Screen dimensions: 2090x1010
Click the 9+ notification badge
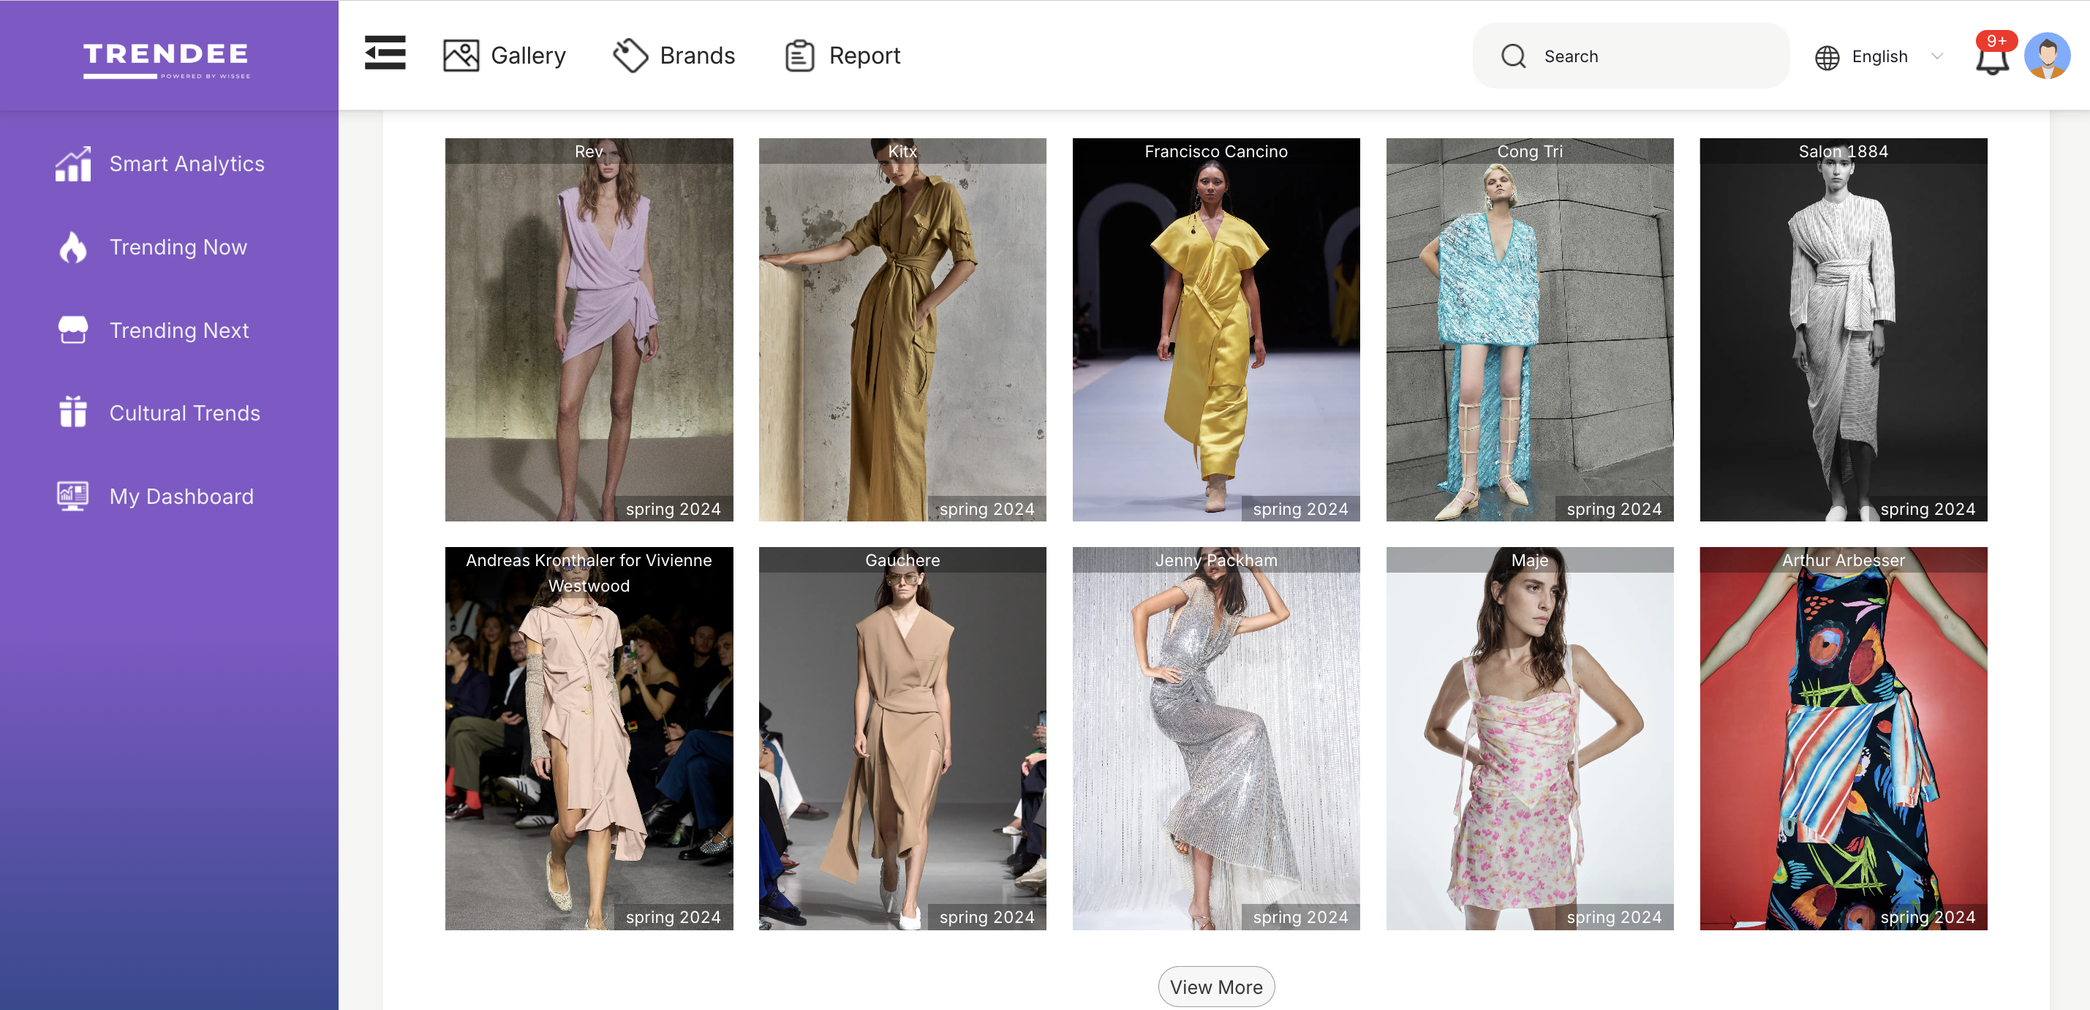[1996, 40]
